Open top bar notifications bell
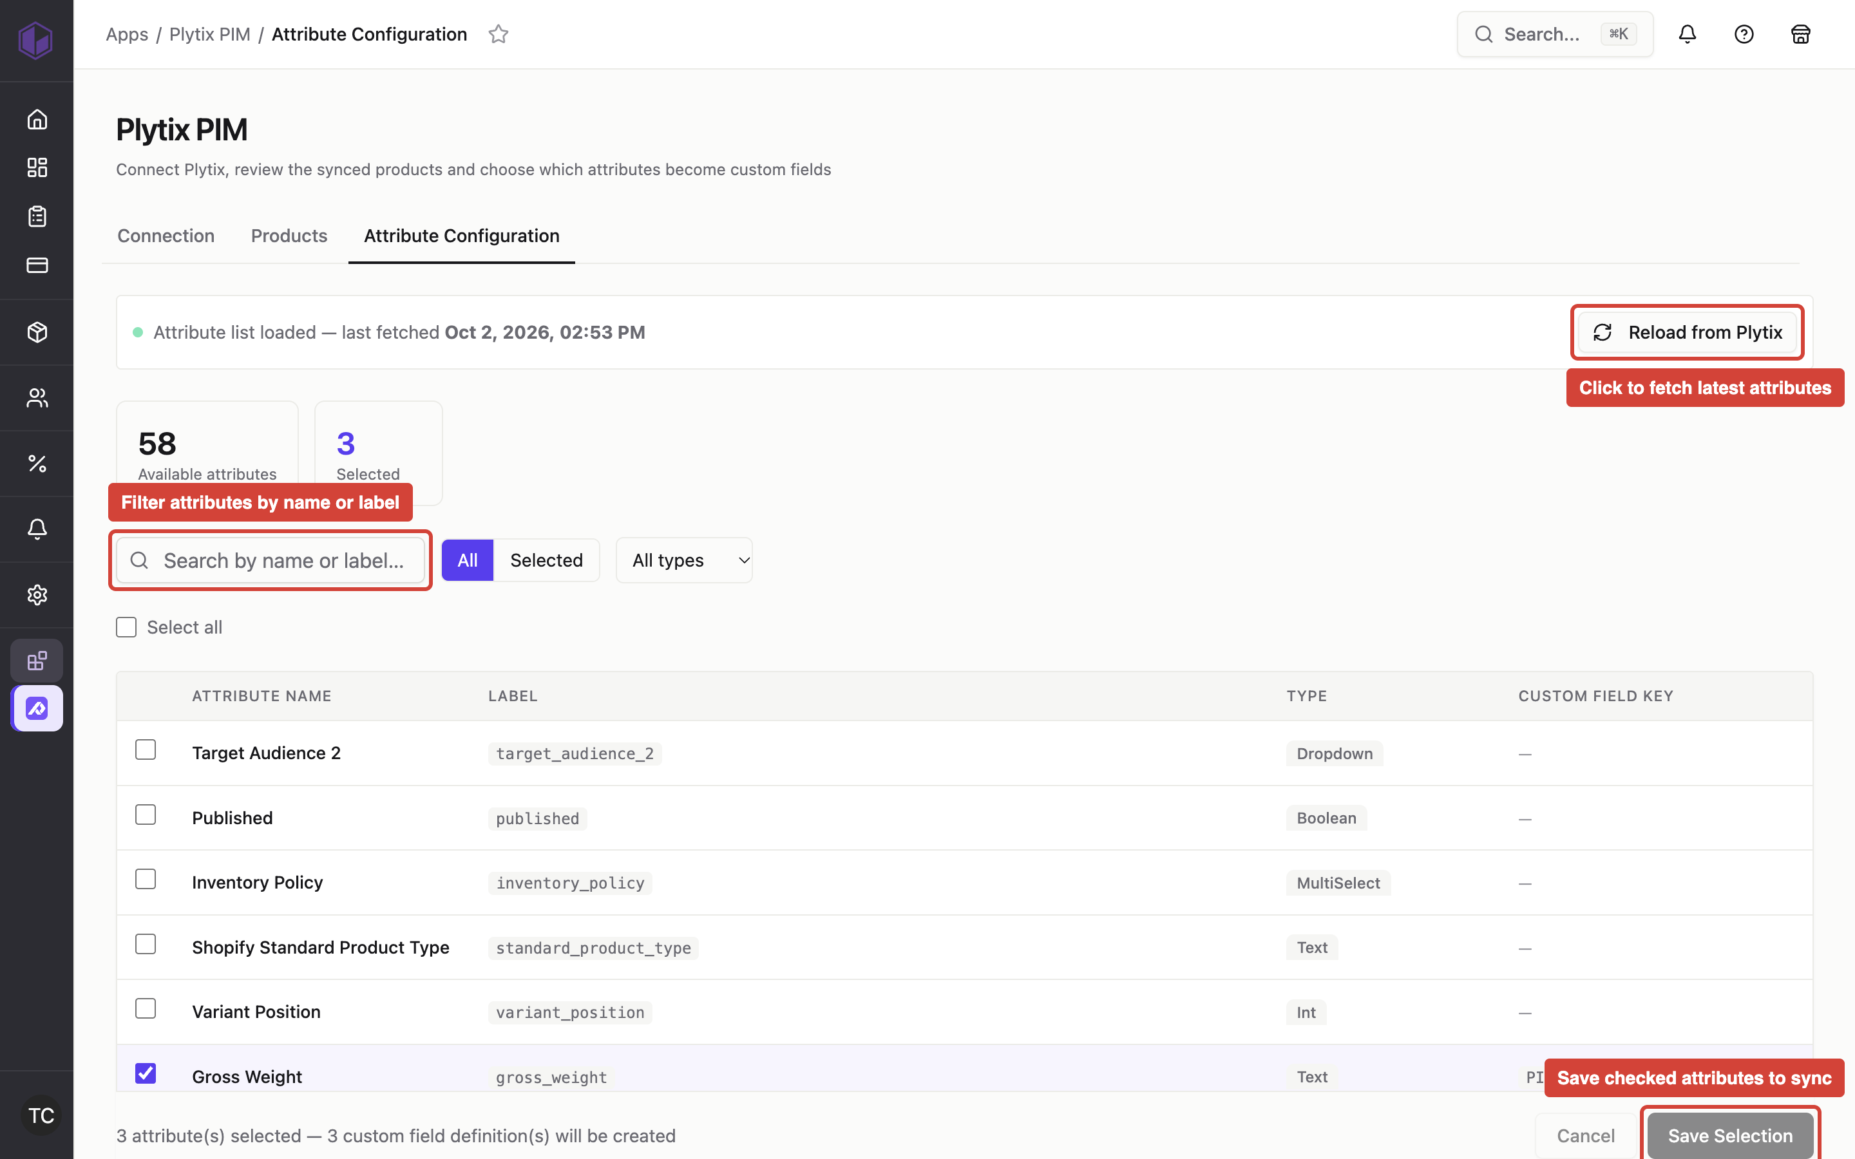Viewport: 1855px width, 1159px height. point(1687,35)
